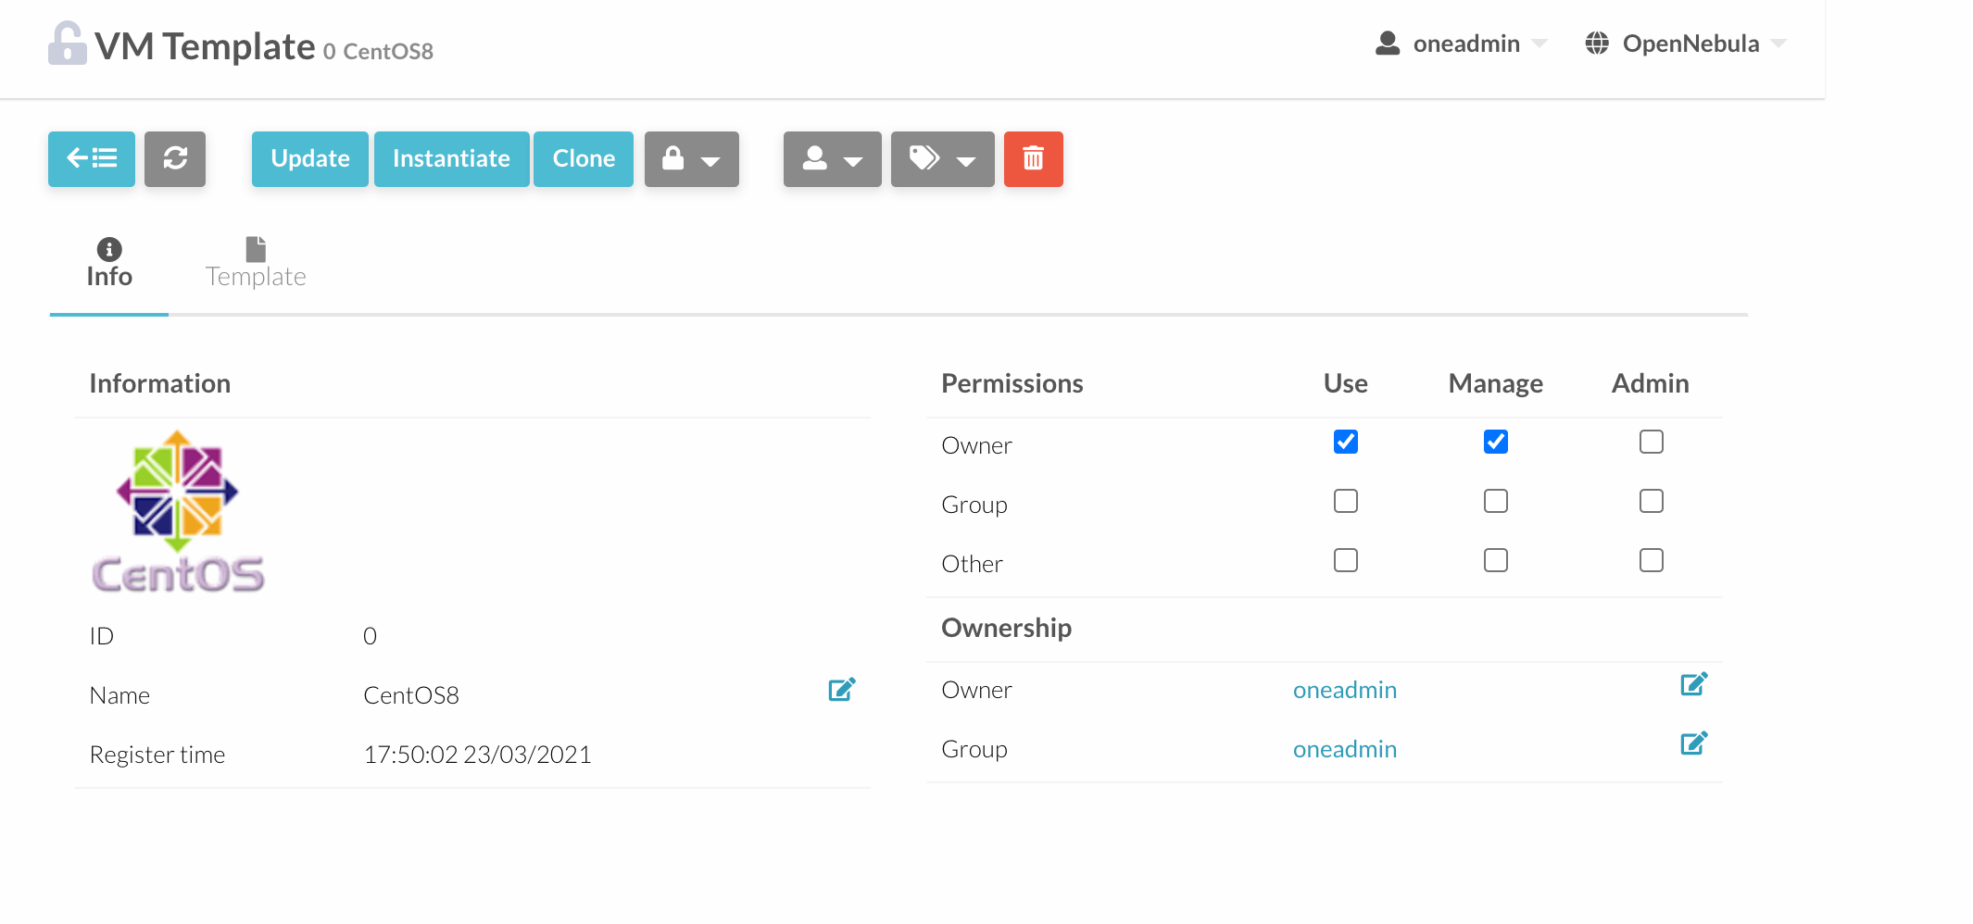Open the oneadmin user menu
Viewport: 1973px width, 924px height.
coord(1461,44)
